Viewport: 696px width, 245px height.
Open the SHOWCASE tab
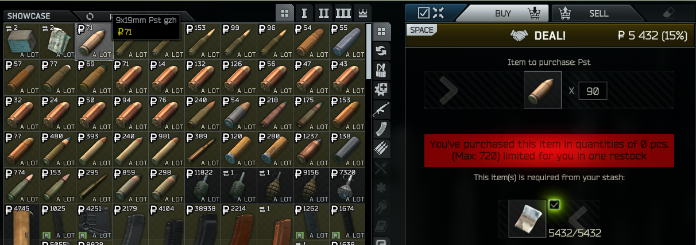click(30, 16)
